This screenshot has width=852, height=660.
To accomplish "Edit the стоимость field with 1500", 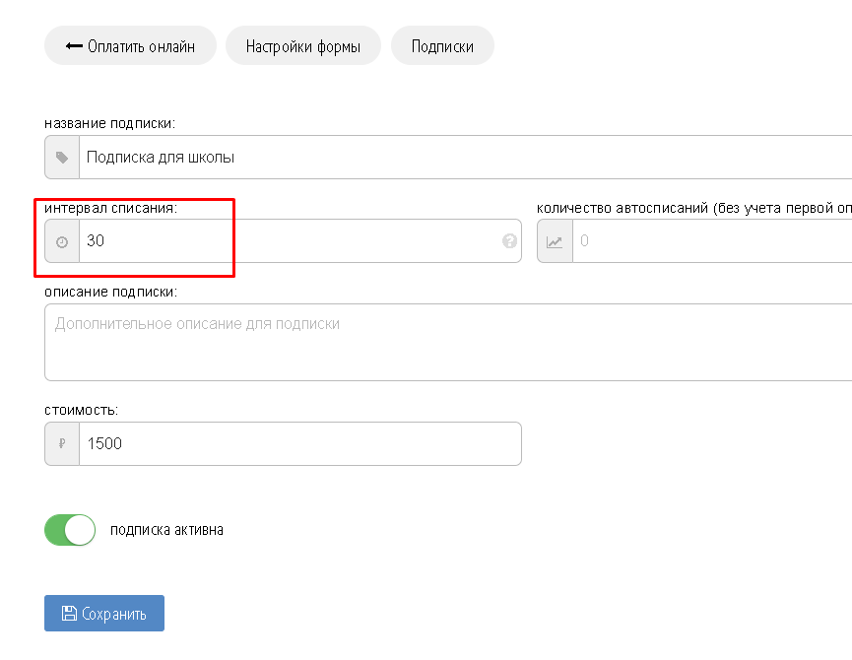I will 300,444.
